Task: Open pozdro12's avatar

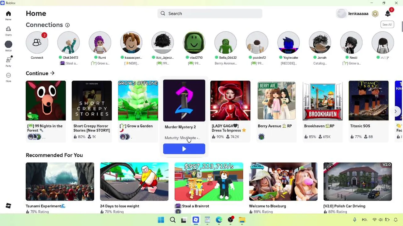Action: click(x=257, y=43)
